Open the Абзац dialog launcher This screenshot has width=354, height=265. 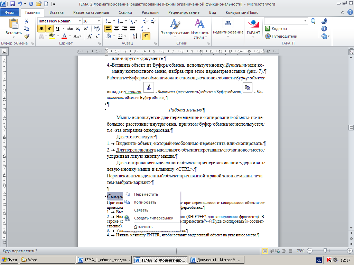pyautogui.click(x=155, y=43)
